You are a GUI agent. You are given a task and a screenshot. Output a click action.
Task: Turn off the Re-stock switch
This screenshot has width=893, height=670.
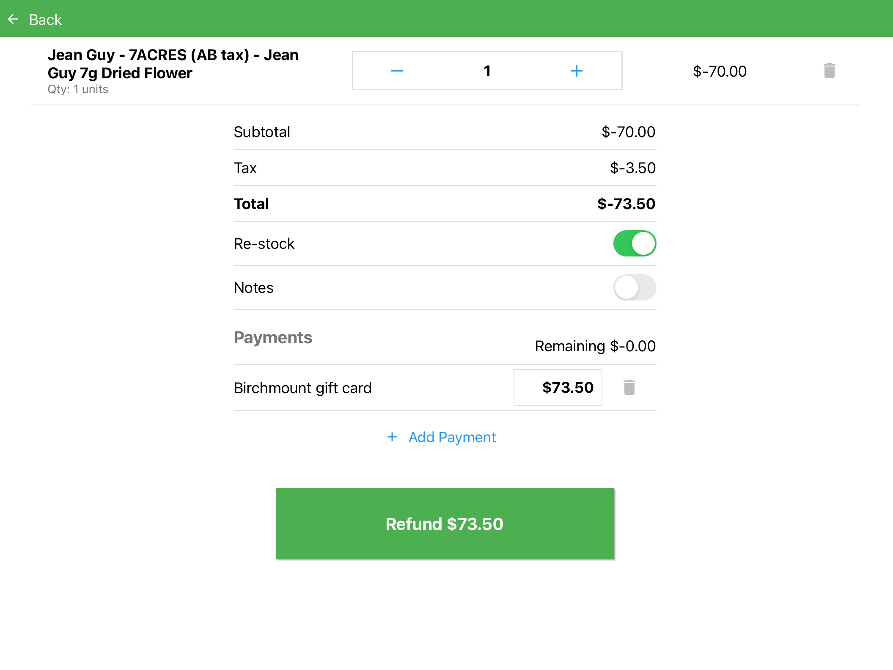[634, 243]
